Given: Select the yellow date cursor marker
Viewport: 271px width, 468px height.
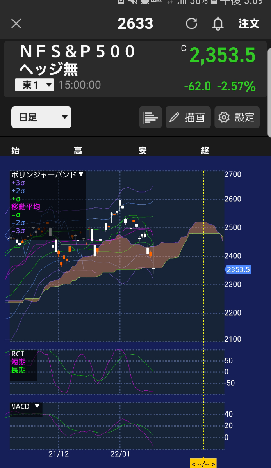Looking at the screenshot, I should pyautogui.click(x=203, y=463).
